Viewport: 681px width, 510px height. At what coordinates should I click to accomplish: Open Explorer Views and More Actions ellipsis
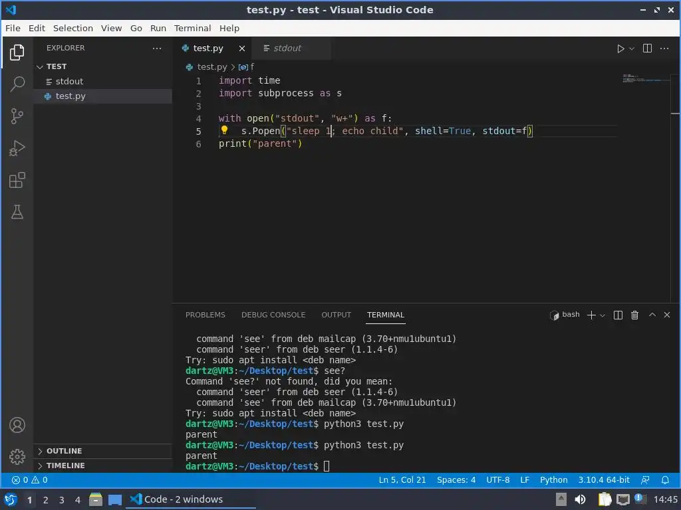pyautogui.click(x=157, y=48)
